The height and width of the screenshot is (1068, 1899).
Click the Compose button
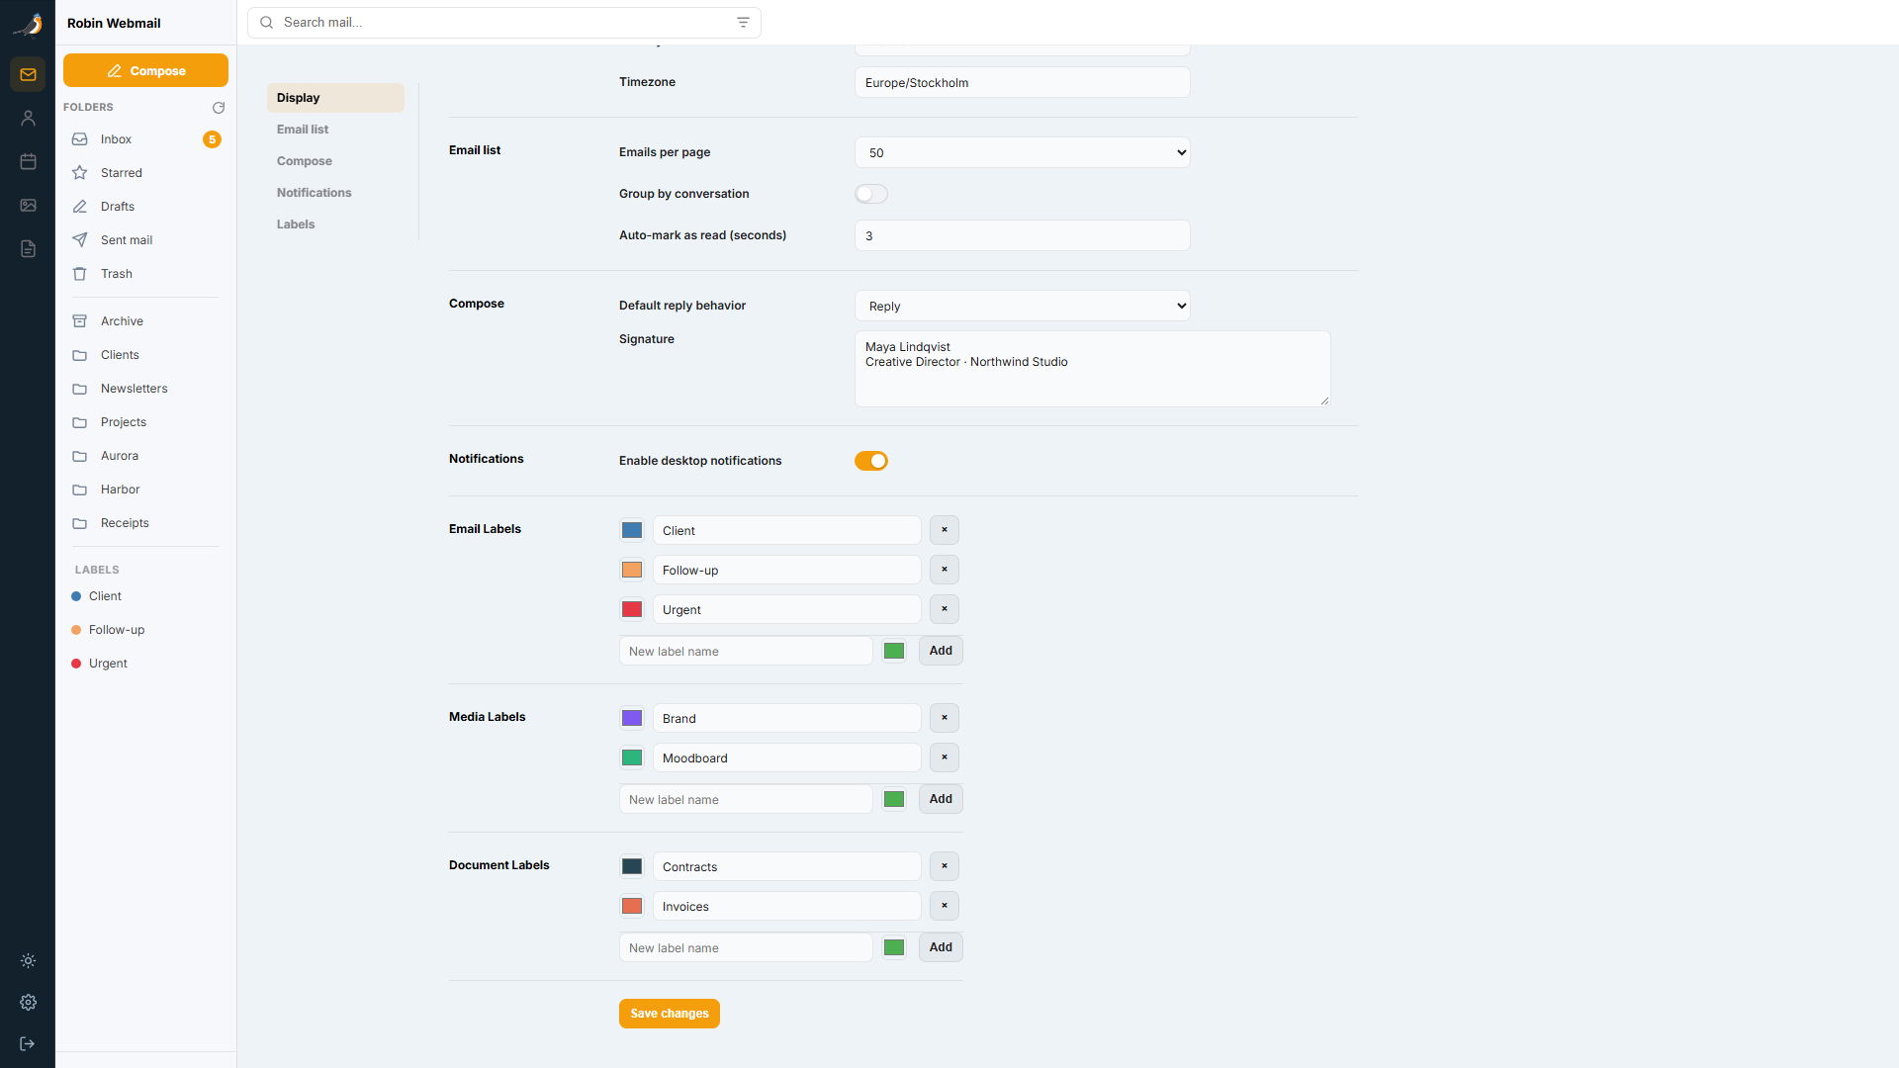point(145,70)
